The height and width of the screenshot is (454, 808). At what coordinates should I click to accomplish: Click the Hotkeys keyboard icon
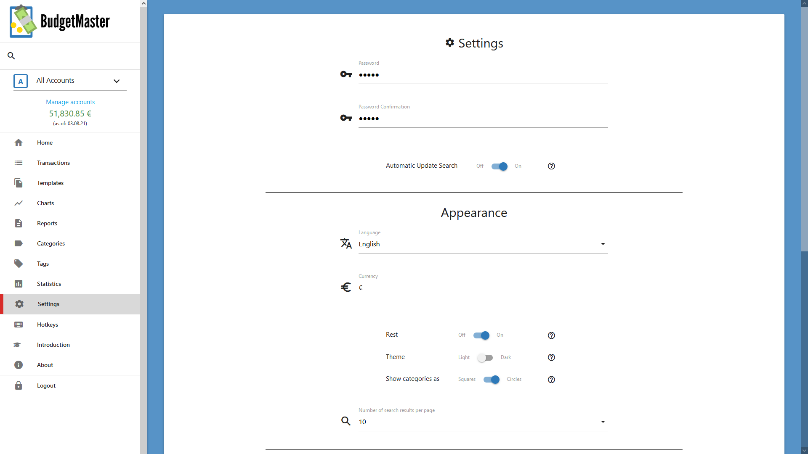[x=19, y=325]
